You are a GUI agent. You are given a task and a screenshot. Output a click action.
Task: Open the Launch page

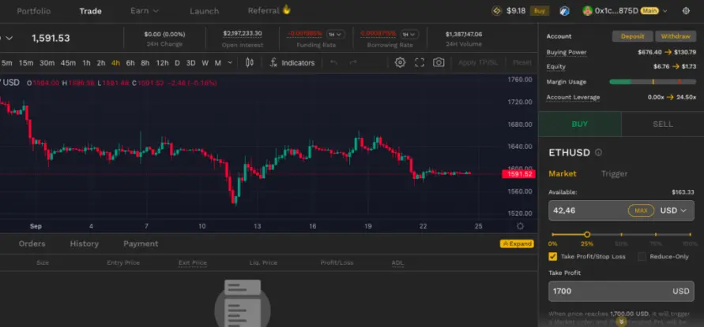205,11
